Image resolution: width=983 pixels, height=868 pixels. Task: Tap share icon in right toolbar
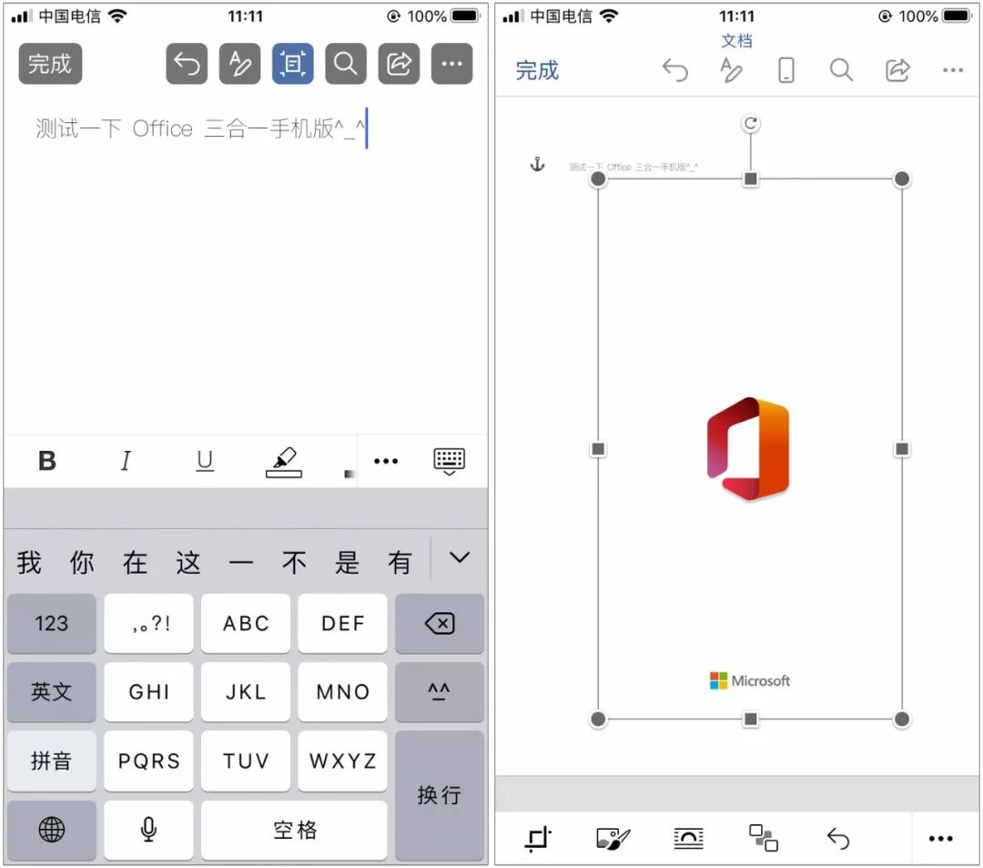897,70
